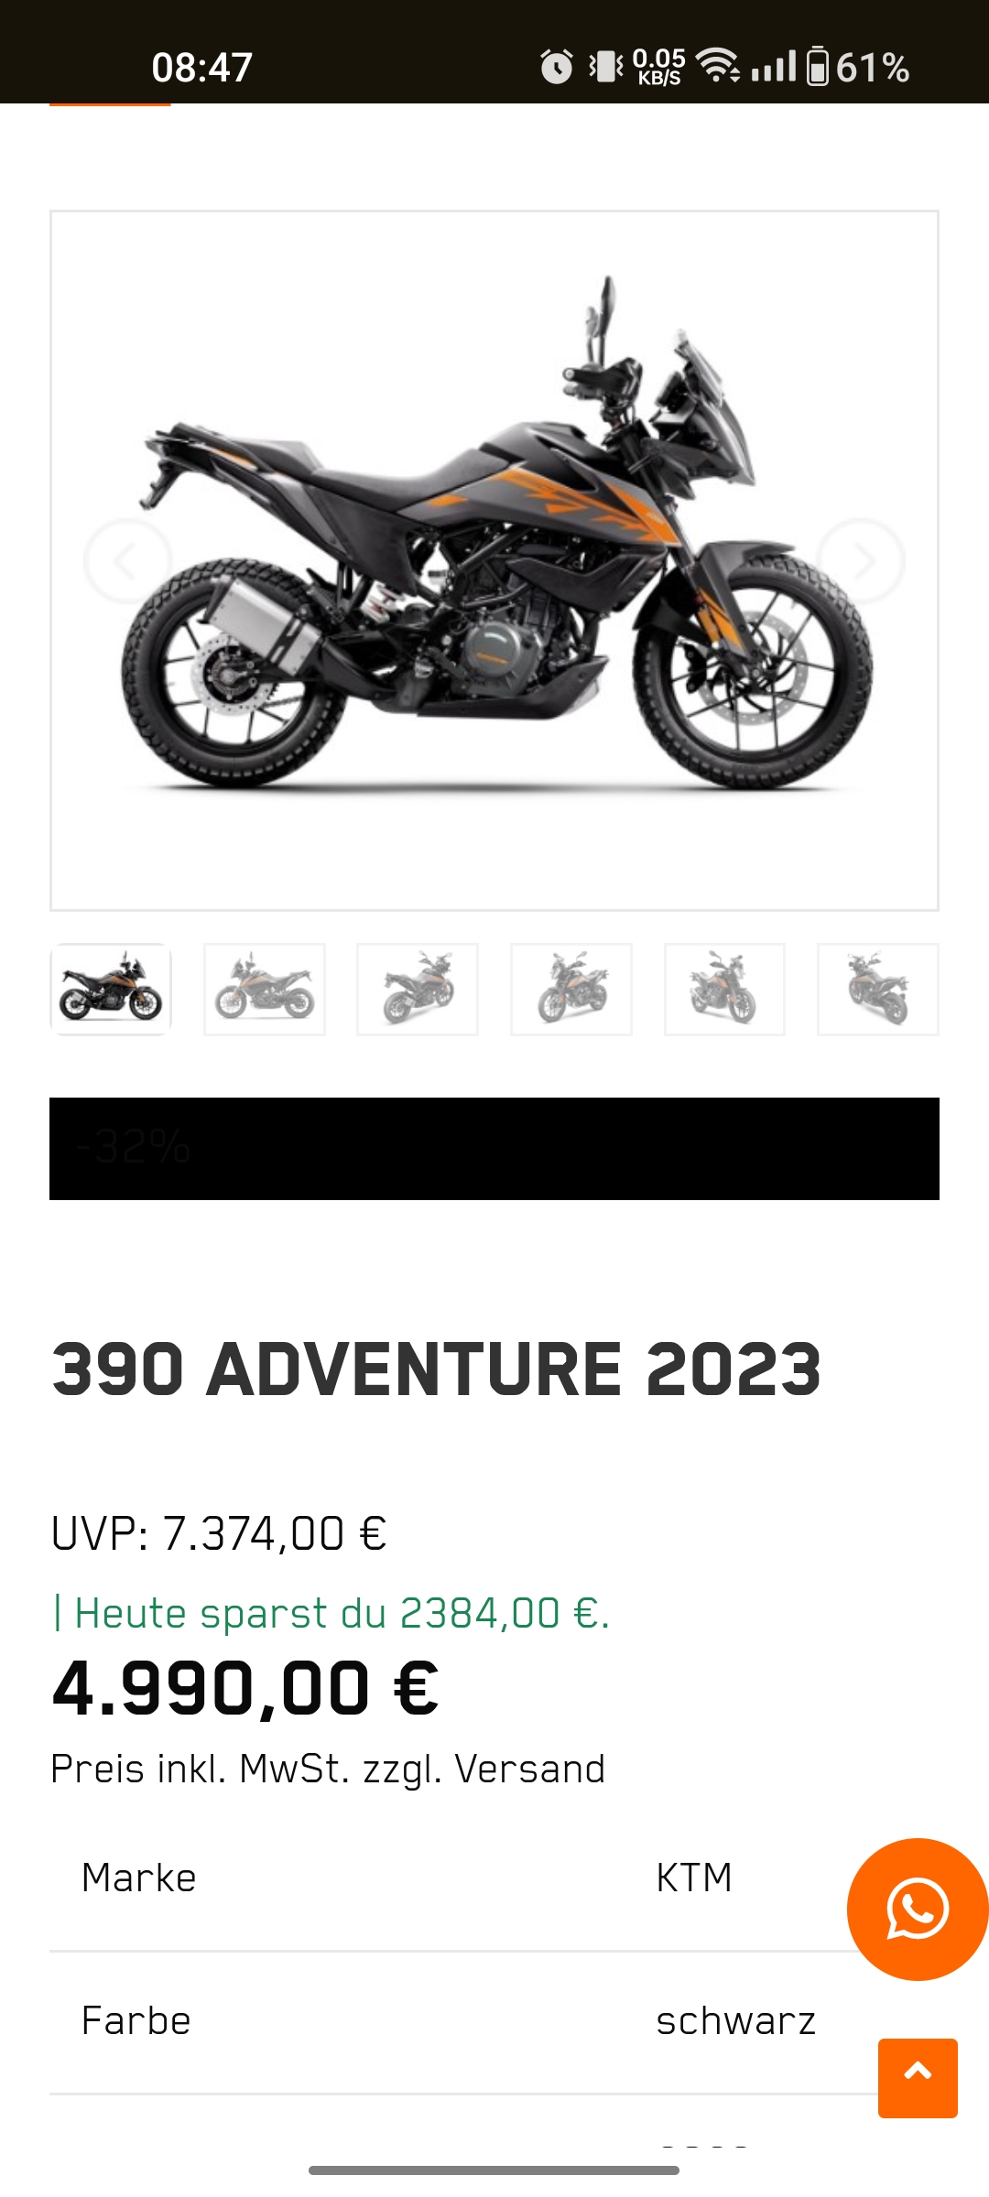The image size is (989, 2197).
Task: Select the fourth motorcycle thumbnail
Action: (x=571, y=990)
